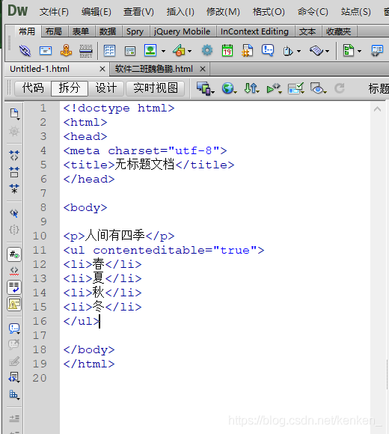The height and width of the screenshot is (434, 389).
Task: Collapse the full tag
Action: click(x=14, y=156)
